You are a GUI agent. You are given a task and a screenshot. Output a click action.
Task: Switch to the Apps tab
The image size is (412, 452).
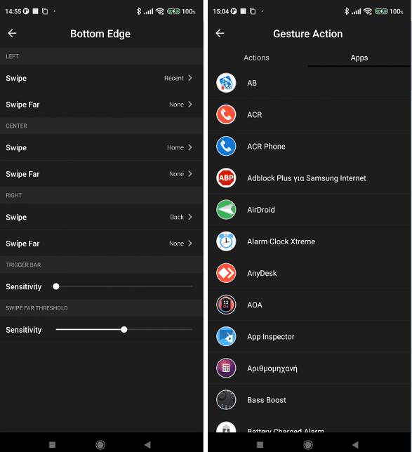[359, 58]
